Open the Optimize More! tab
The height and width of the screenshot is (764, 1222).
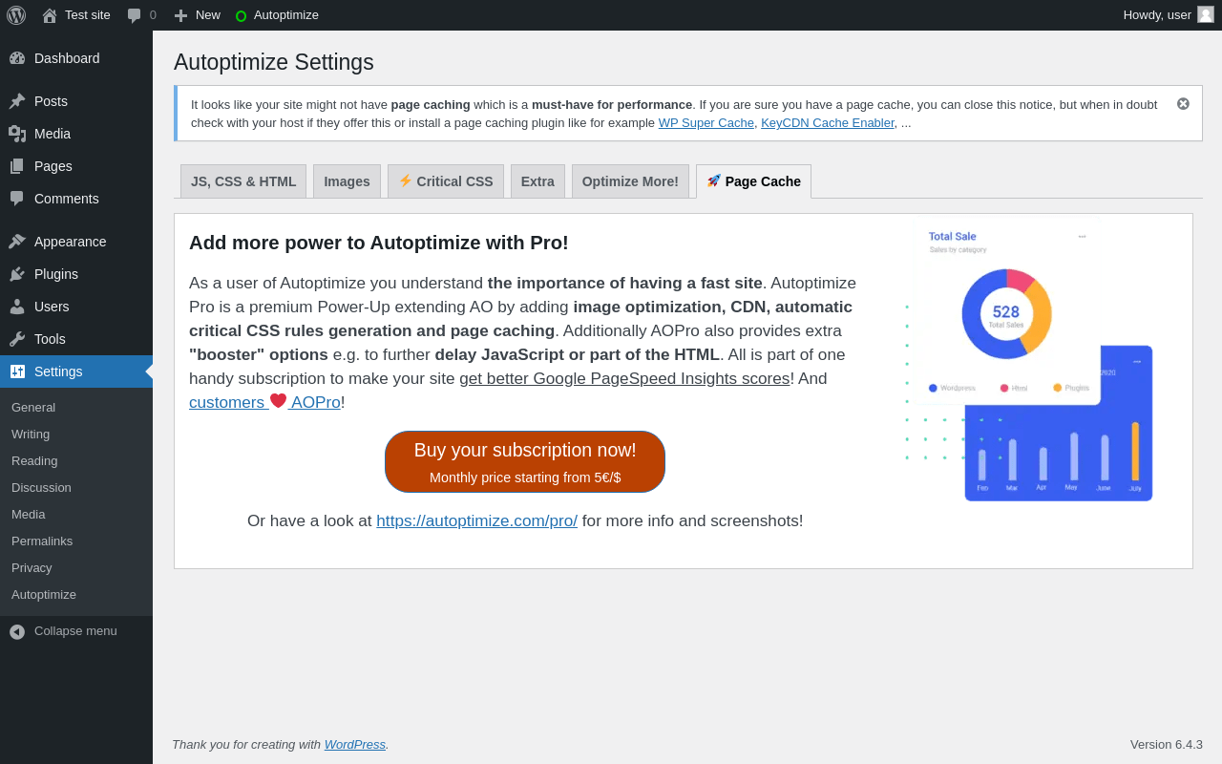[x=630, y=181]
